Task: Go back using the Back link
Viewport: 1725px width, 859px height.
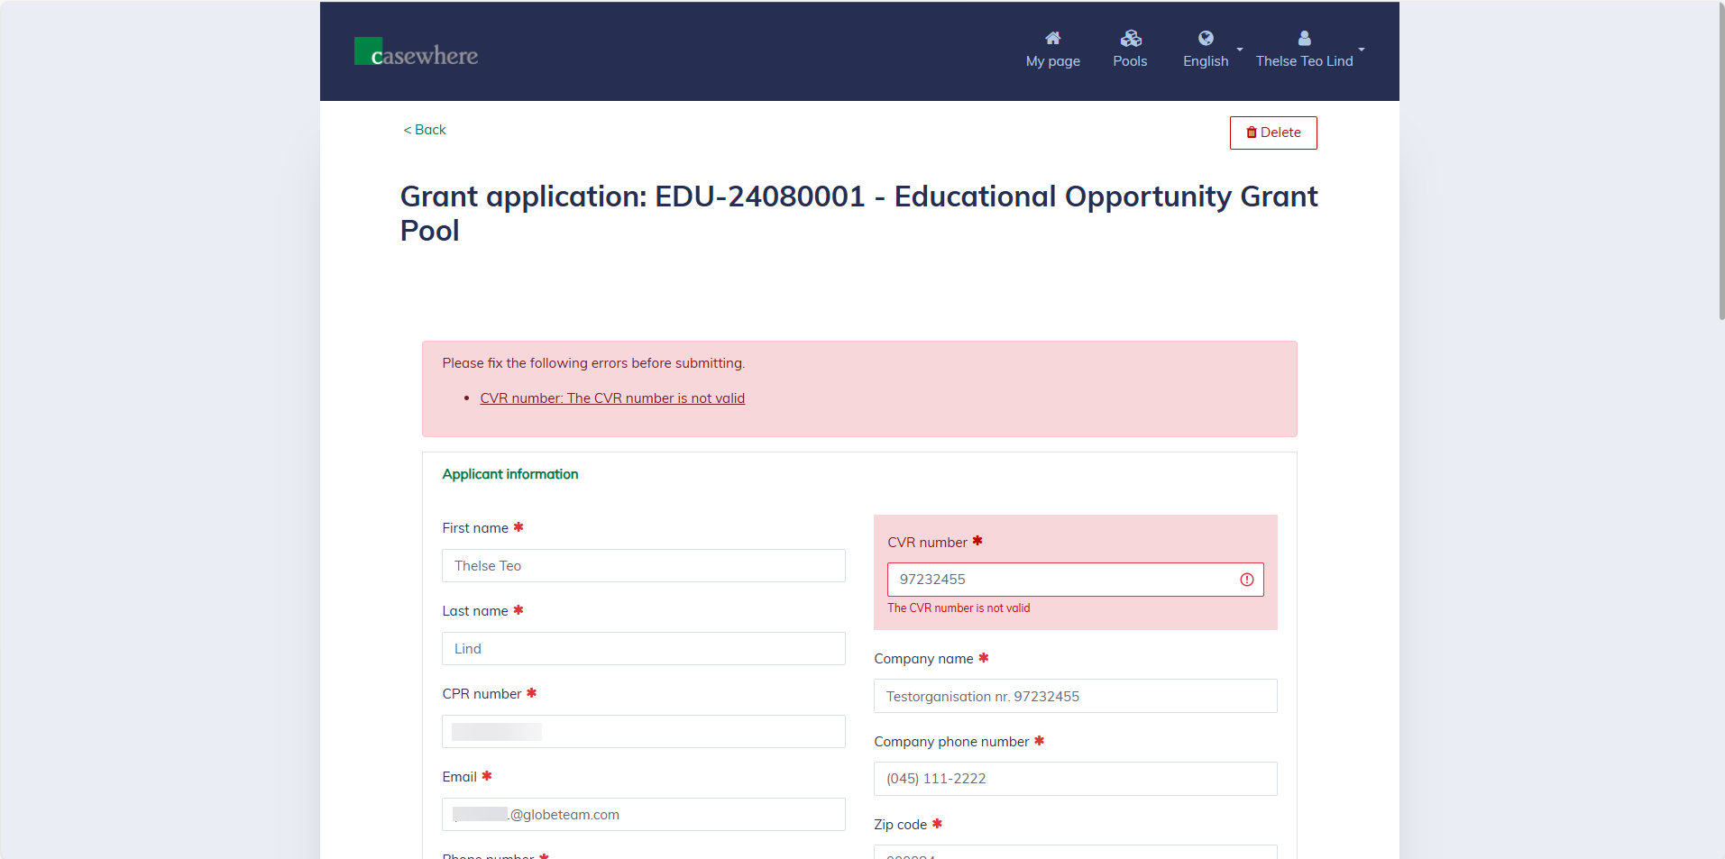Action: coord(425,130)
